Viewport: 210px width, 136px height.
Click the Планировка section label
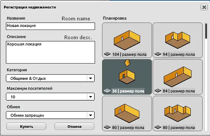coord(115,18)
